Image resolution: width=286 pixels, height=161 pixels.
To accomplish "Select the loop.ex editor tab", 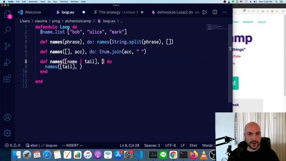I will [x=65, y=12].
